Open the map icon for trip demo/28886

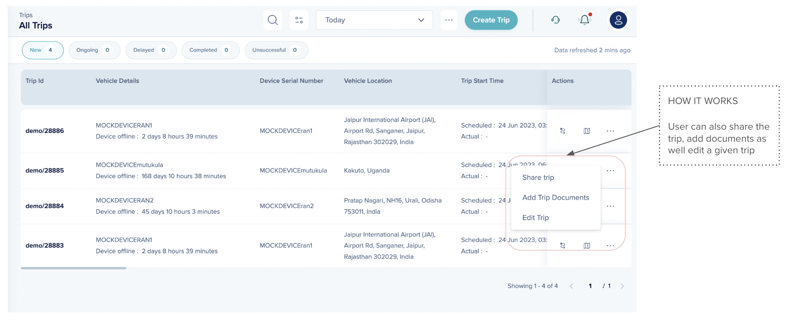tap(587, 131)
